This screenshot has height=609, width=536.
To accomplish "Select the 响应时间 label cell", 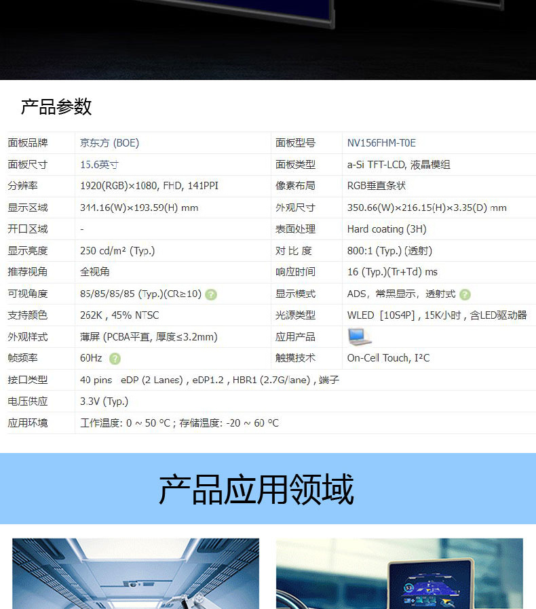I will [x=295, y=272].
